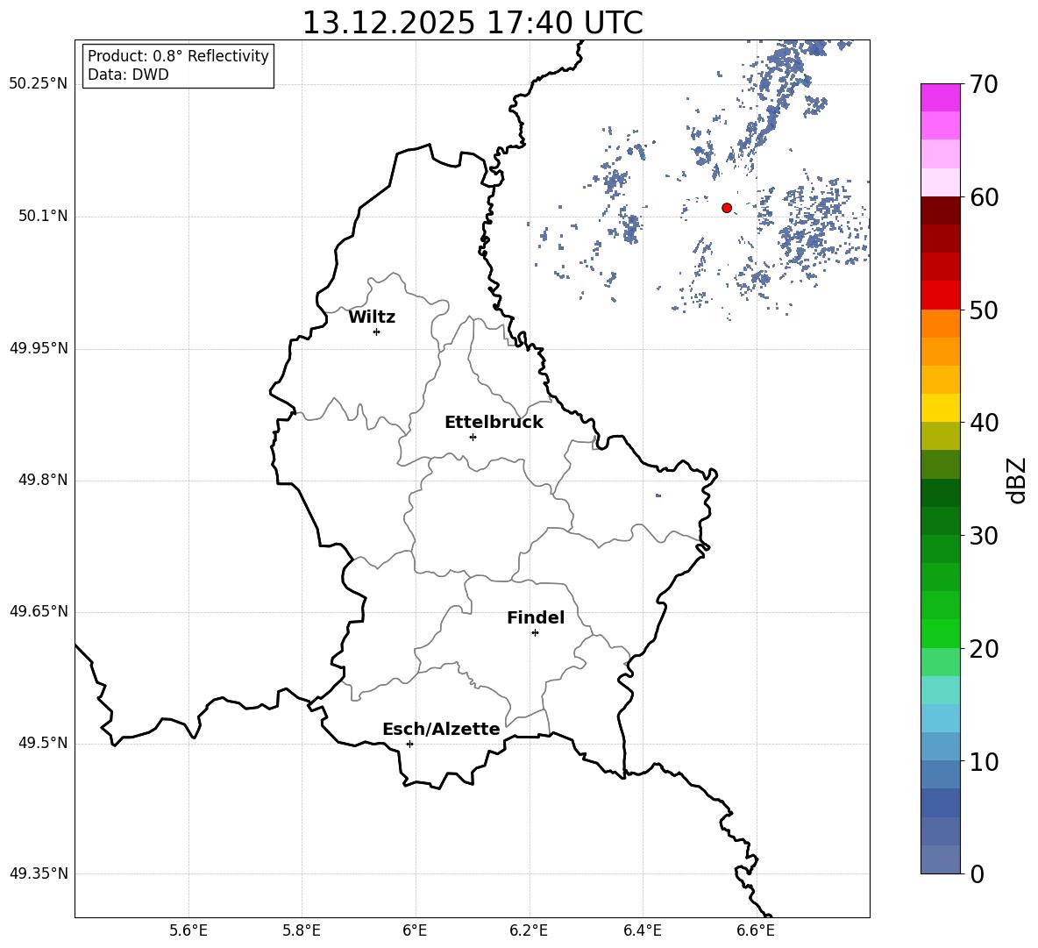Click the 30 value on colorbar
The height and width of the screenshot is (948, 1038).
pyautogui.click(x=985, y=536)
